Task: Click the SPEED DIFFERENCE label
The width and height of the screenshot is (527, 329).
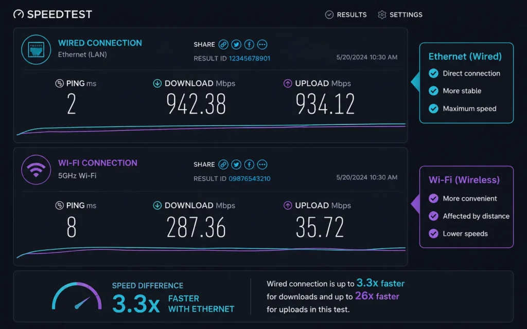Action: coord(148,286)
